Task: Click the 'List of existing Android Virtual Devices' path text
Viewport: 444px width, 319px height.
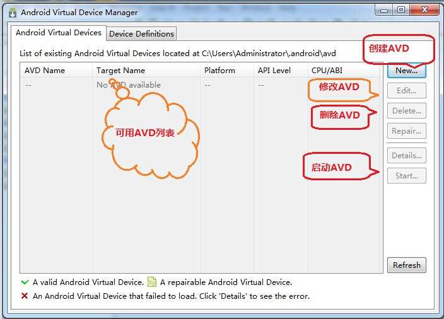Action: 178,53
